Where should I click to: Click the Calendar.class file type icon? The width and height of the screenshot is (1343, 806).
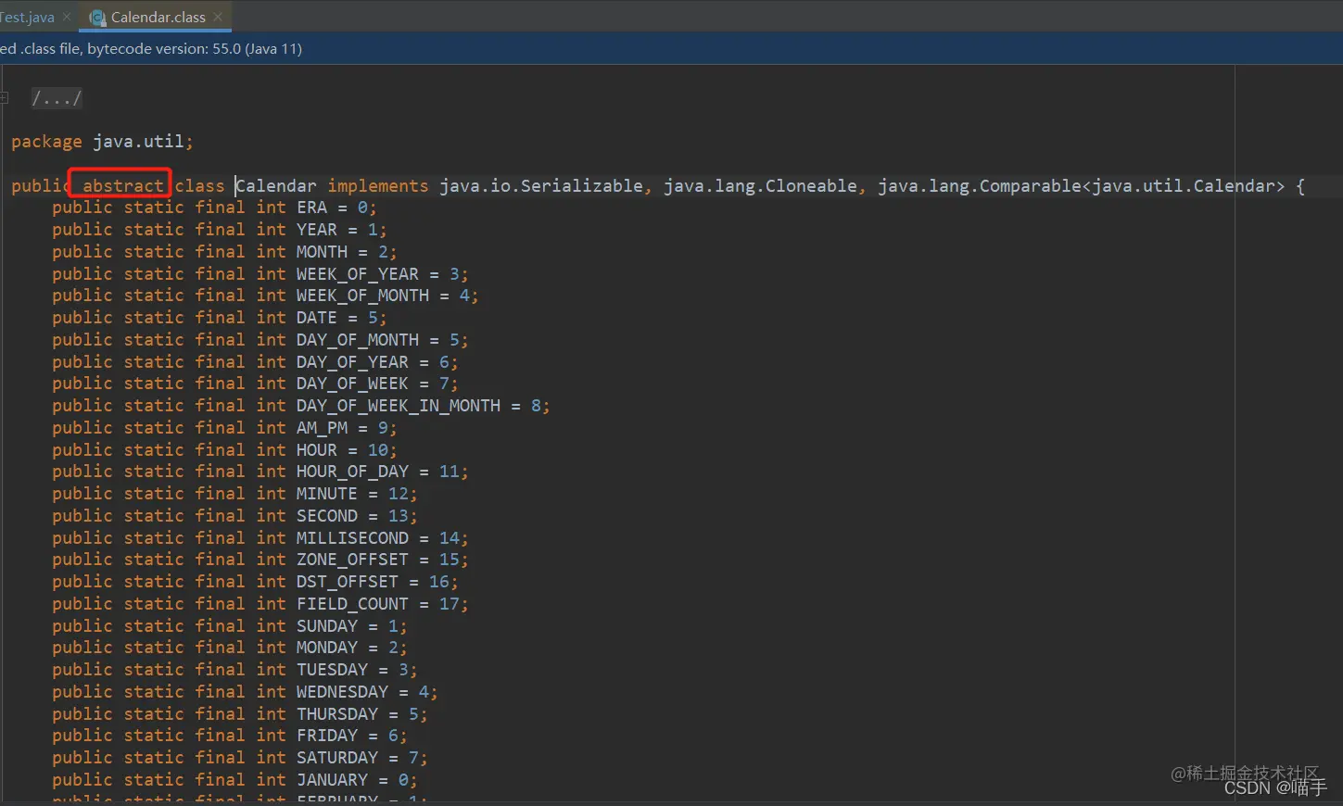pos(97,18)
